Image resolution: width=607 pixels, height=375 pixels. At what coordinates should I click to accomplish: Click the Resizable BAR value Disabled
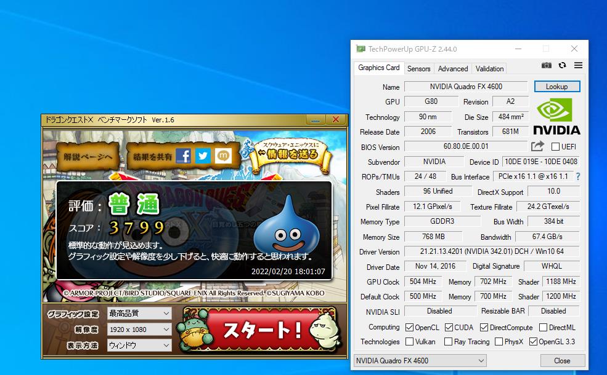tap(553, 311)
